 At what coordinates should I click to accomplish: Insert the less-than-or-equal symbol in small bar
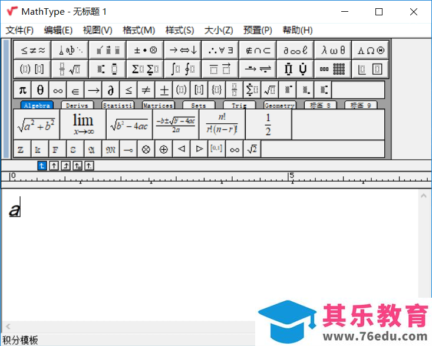tap(128, 90)
